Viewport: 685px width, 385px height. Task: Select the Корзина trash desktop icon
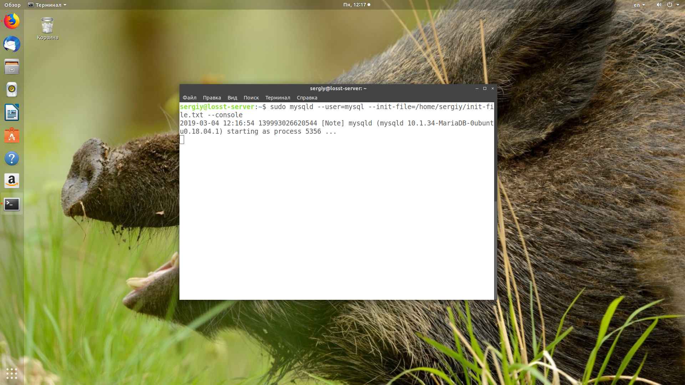click(x=47, y=29)
